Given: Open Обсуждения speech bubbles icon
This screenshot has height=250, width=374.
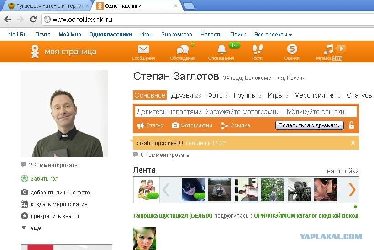Looking at the screenshot, I should [183, 49].
